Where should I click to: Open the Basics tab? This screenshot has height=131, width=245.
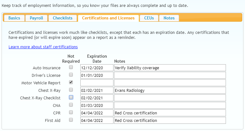click(x=14, y=18)
